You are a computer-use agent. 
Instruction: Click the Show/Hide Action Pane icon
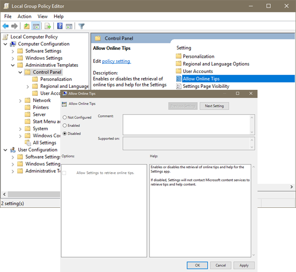tap(69, 26)
